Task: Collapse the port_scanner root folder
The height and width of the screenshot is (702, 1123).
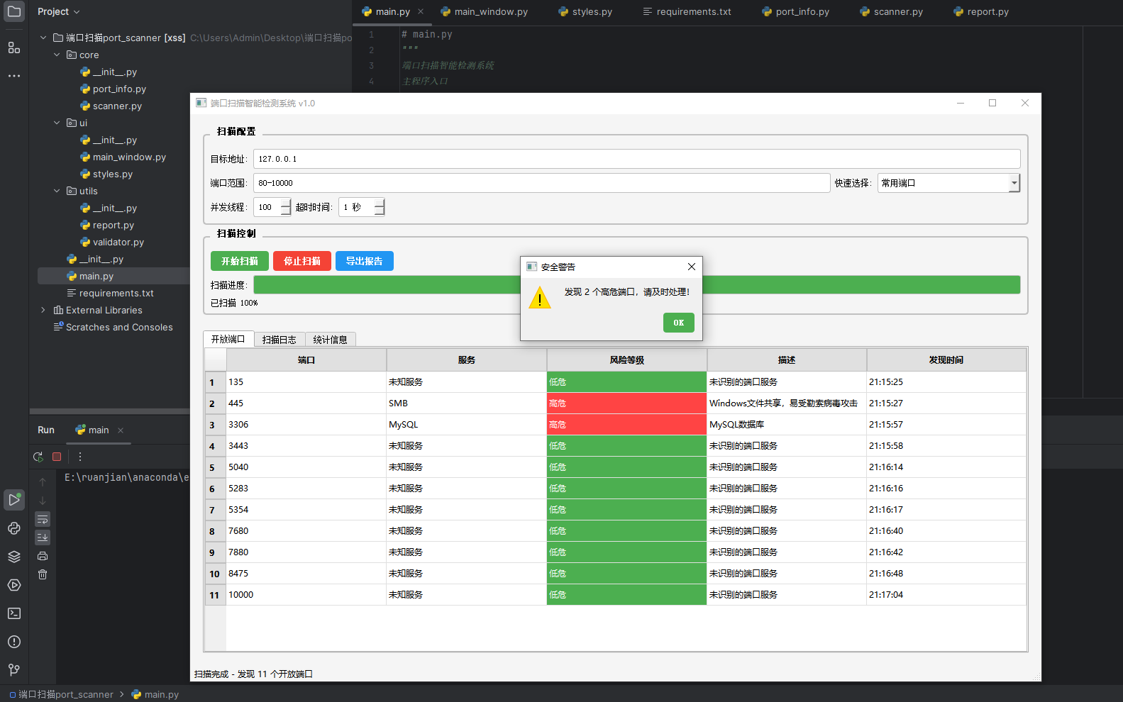Action: pyautogui.click(x=43, y=38)
